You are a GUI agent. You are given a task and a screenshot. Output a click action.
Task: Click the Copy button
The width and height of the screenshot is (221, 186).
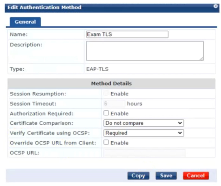(x=138, y=175)
